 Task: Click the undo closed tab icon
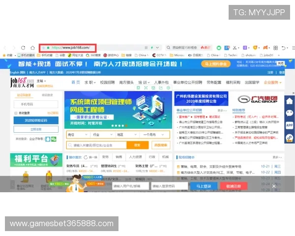pos(284,48)
